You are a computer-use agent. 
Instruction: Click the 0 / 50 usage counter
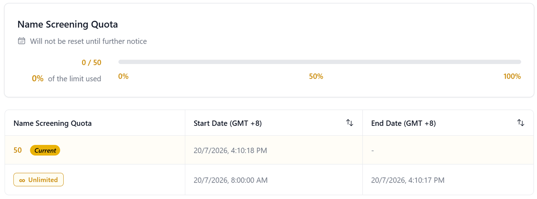coord(91,62)
